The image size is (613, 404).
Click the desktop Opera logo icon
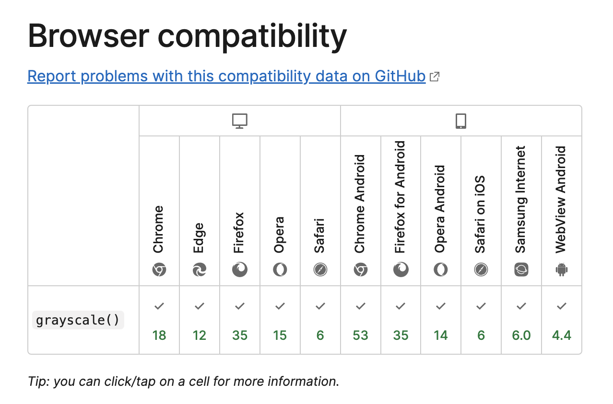[x=280, y=270]
